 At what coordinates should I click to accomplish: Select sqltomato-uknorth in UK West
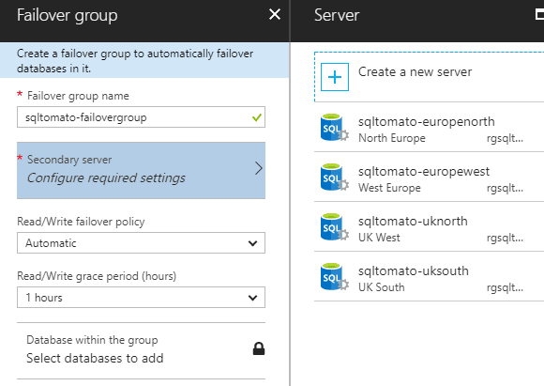(429, 227)
